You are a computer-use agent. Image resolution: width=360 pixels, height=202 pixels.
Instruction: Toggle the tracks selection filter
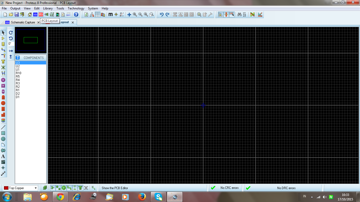pos(69,188)
